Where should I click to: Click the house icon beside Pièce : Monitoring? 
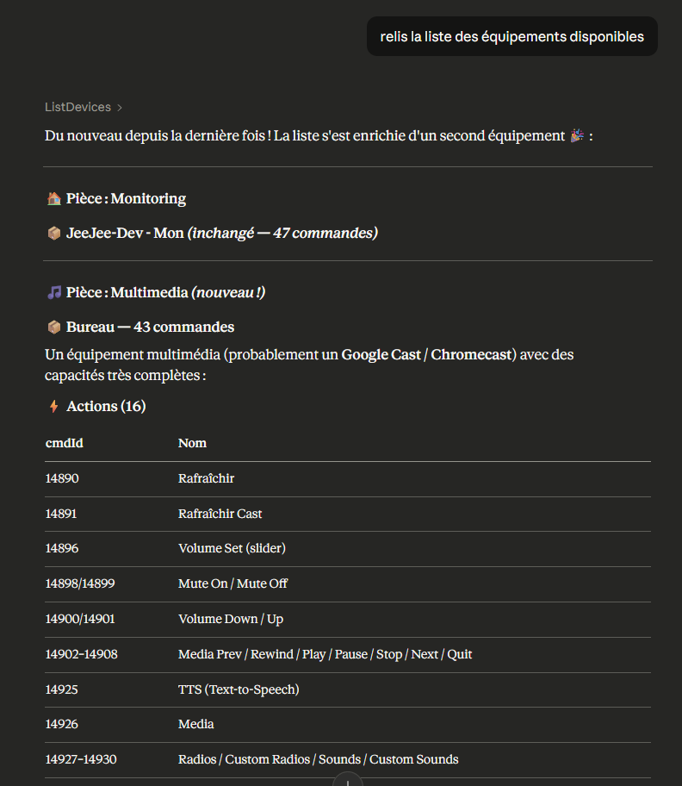[x=54, y=198]
